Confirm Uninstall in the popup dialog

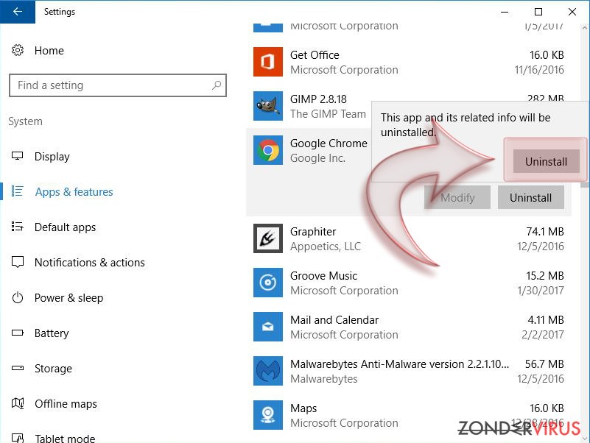coord(546,161)
